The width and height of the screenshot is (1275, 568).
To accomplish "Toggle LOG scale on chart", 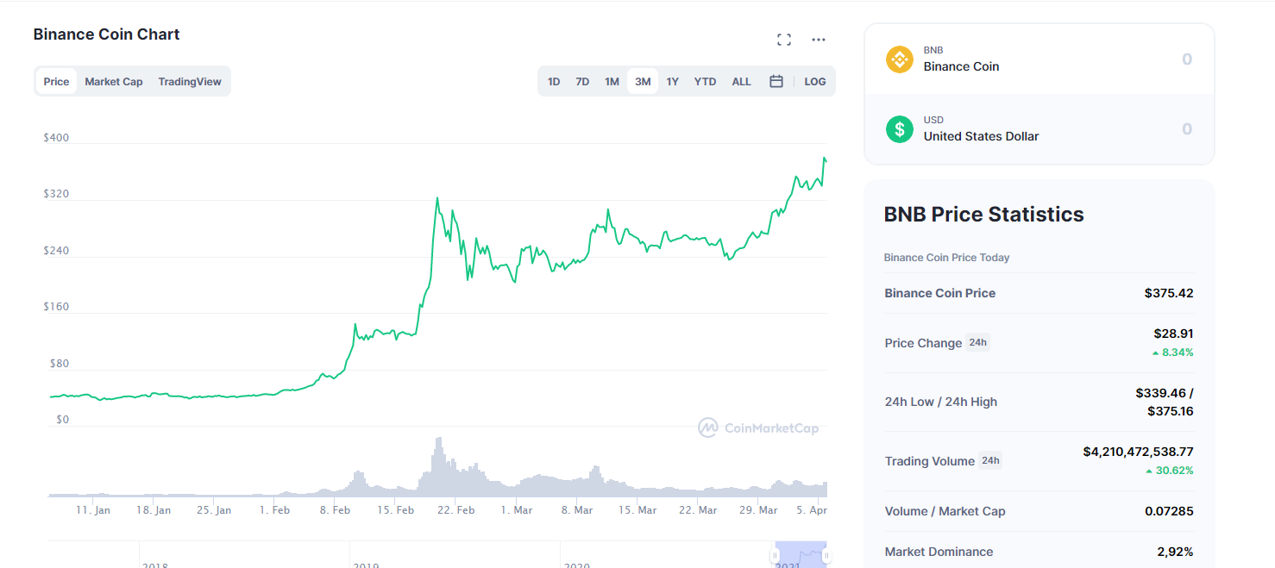I will [x=814, y=82].
